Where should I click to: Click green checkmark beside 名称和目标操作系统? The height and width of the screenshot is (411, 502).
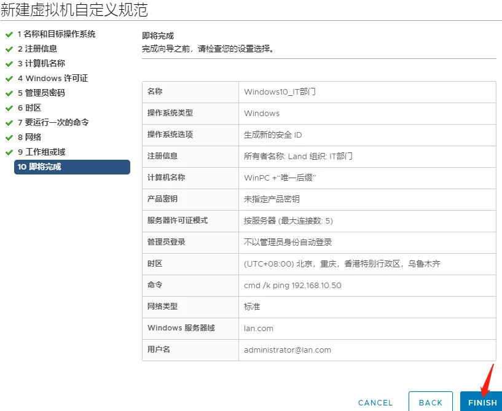click(9, 34)
